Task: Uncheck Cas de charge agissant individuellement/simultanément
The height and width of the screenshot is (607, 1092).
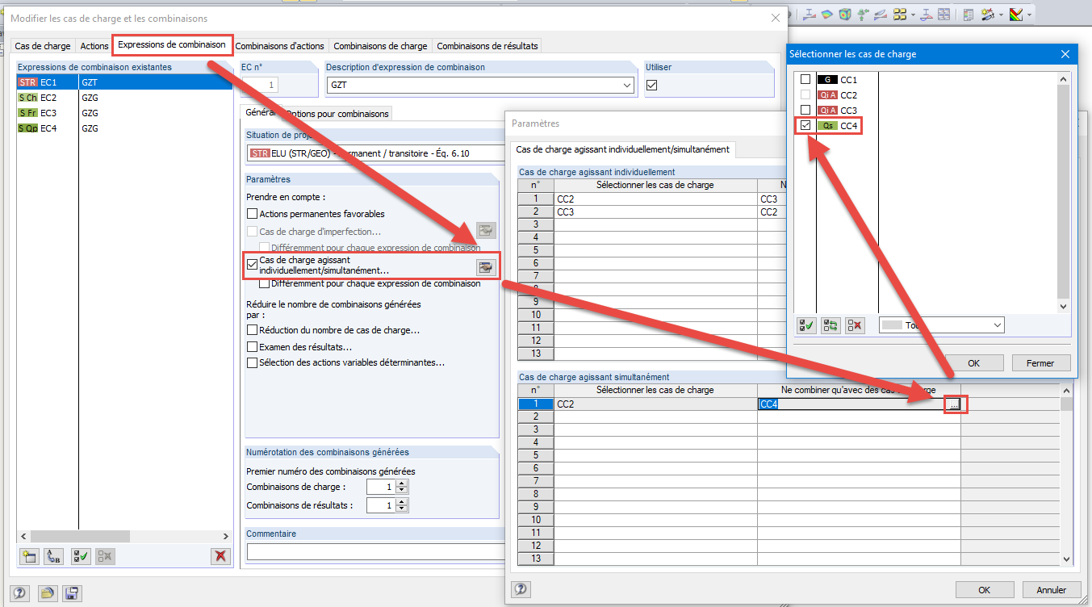Action: pos(252,263)
